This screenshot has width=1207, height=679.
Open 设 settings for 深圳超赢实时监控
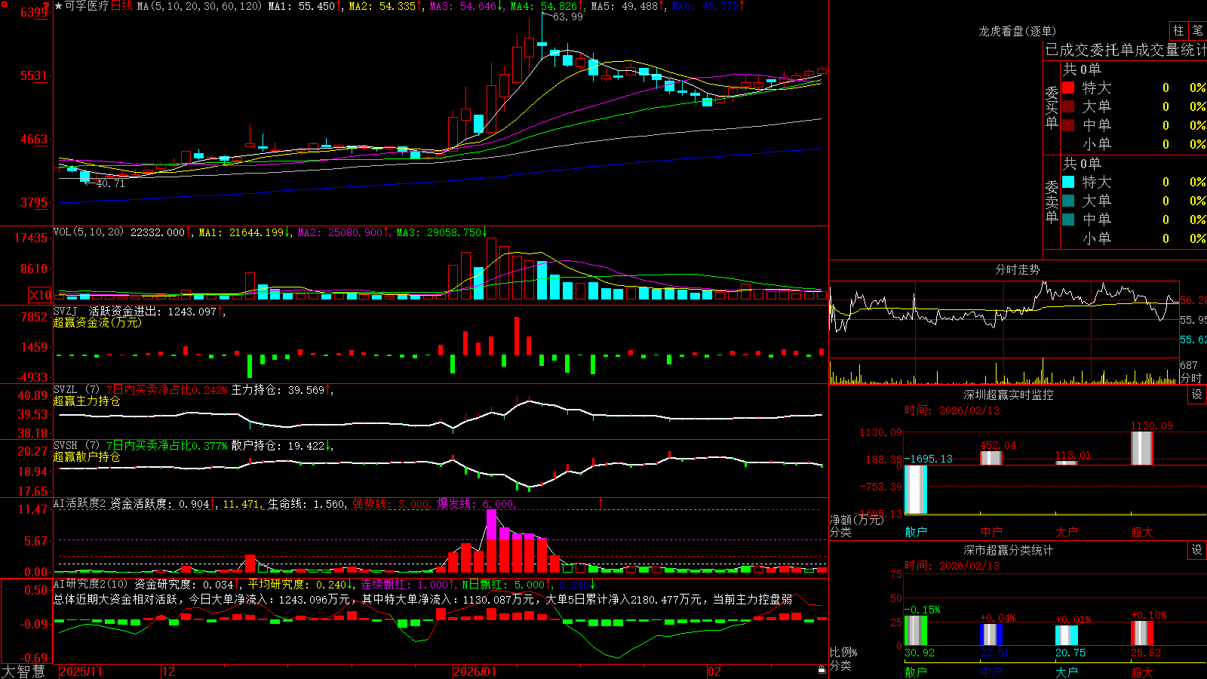tap(1197, 395)
